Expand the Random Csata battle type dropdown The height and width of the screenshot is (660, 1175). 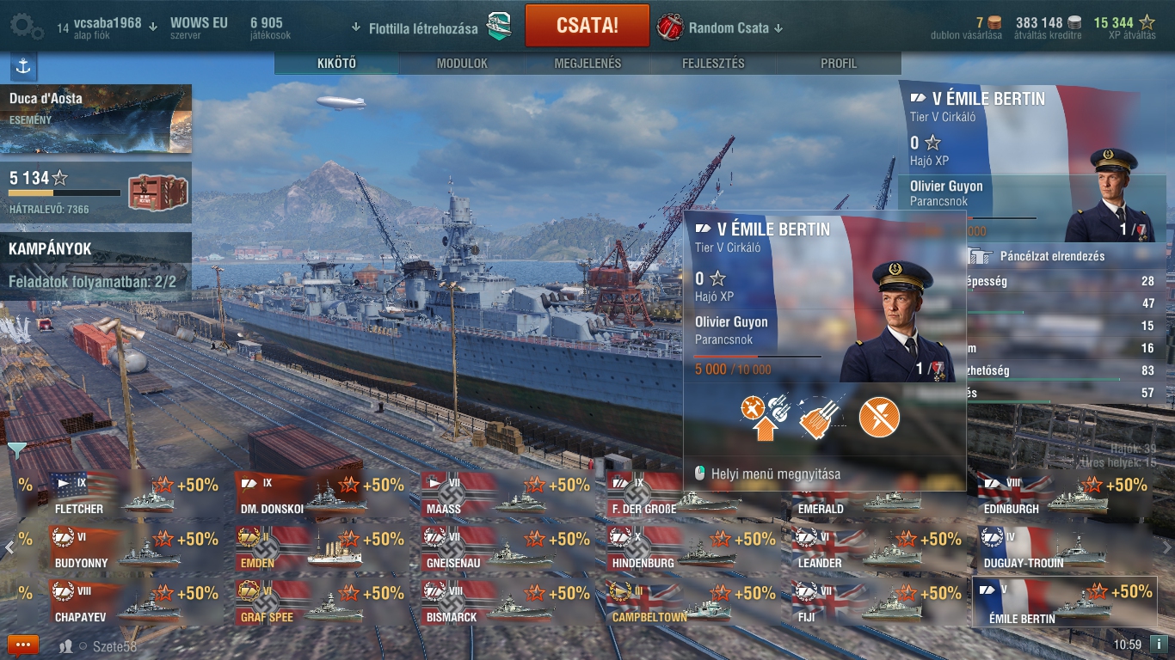pyautogui.click(x=778, y=28)
